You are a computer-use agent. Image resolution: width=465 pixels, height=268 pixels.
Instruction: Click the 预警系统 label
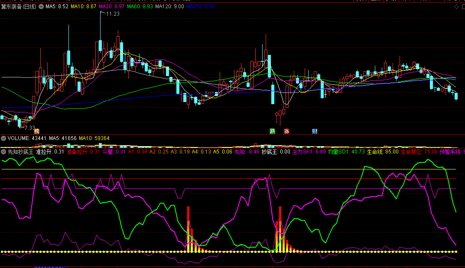point(451,152)
